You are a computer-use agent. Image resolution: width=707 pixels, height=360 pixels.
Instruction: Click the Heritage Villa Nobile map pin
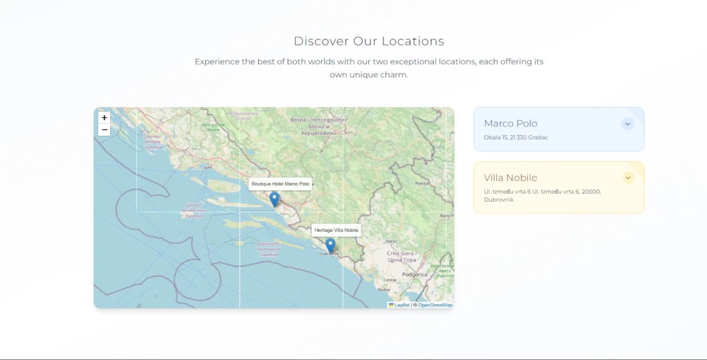pos(331,245)
